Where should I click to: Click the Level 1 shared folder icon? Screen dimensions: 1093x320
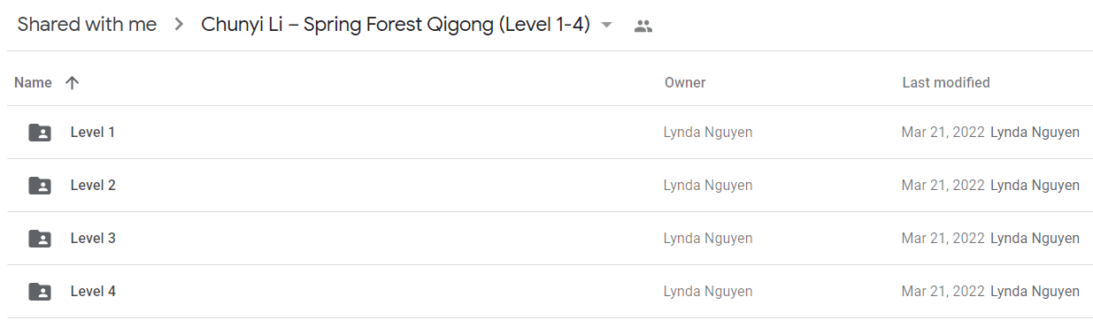[40, 133]
